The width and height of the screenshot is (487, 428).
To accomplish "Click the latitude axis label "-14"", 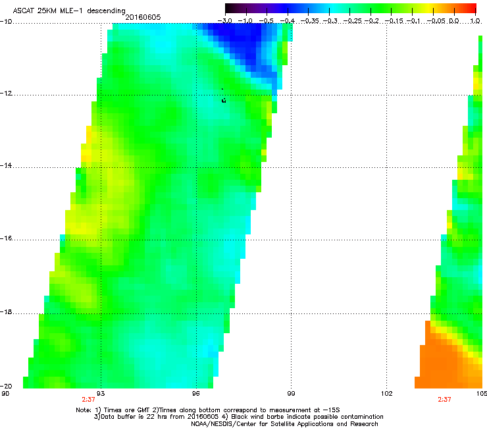I will click(x=6, y=165).
